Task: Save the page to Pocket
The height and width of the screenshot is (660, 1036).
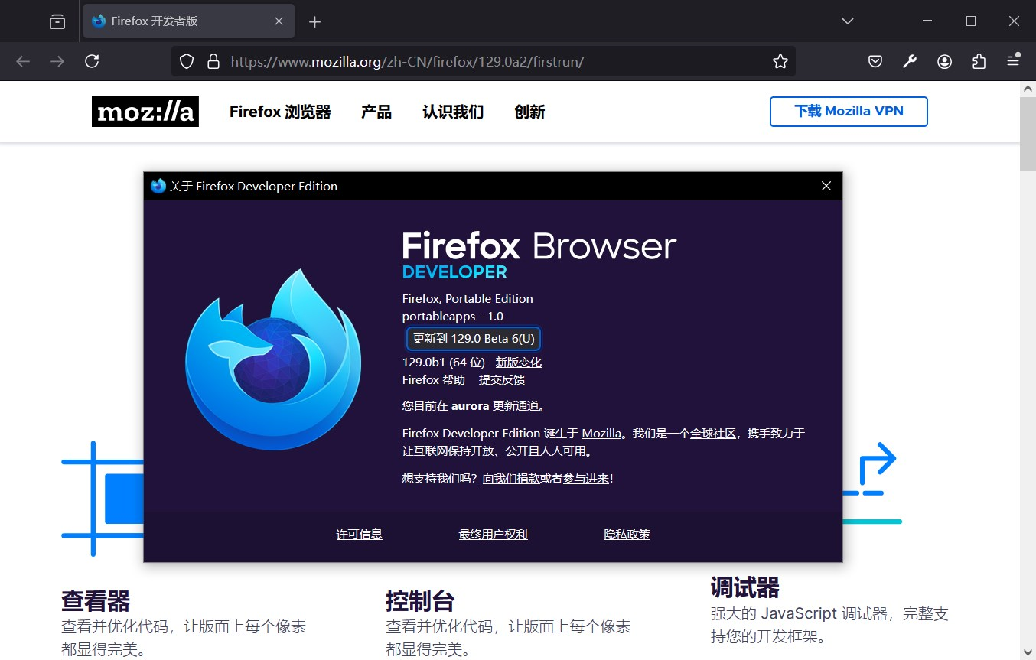Action: [875, 61]
